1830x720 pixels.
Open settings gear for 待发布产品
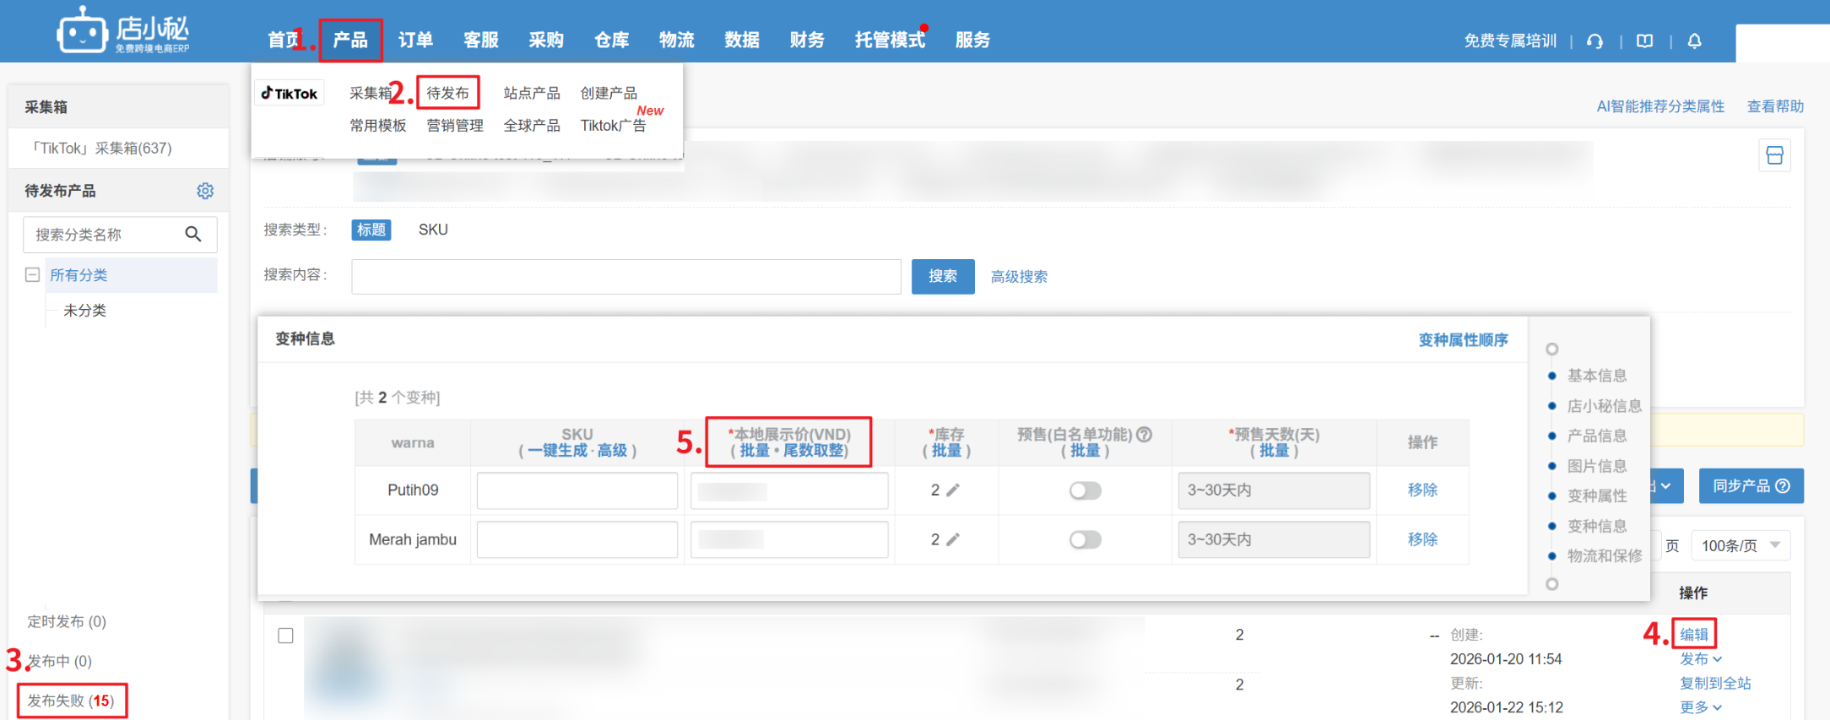[x=205, y=191]
